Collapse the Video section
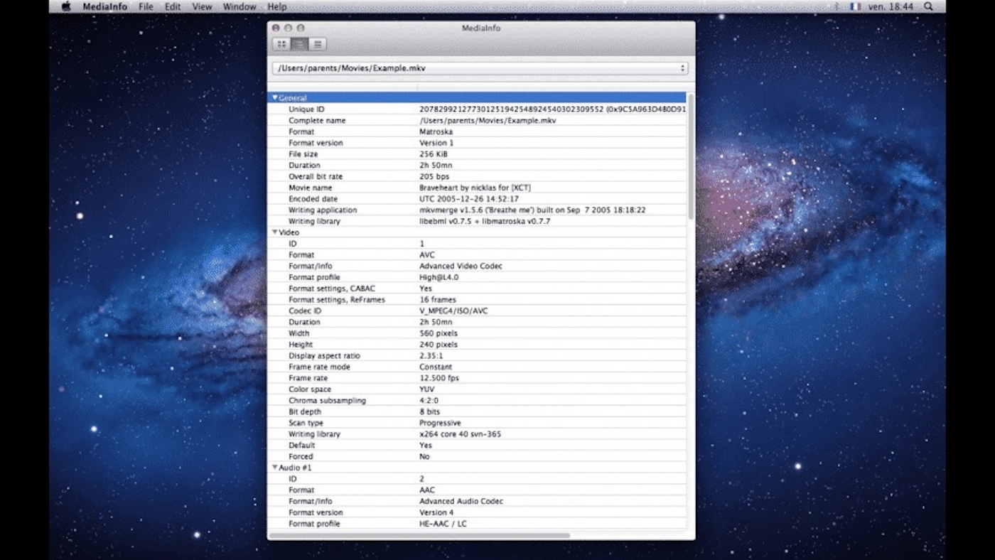The width and height of the screenshot is (995, 560). point(275,232)
